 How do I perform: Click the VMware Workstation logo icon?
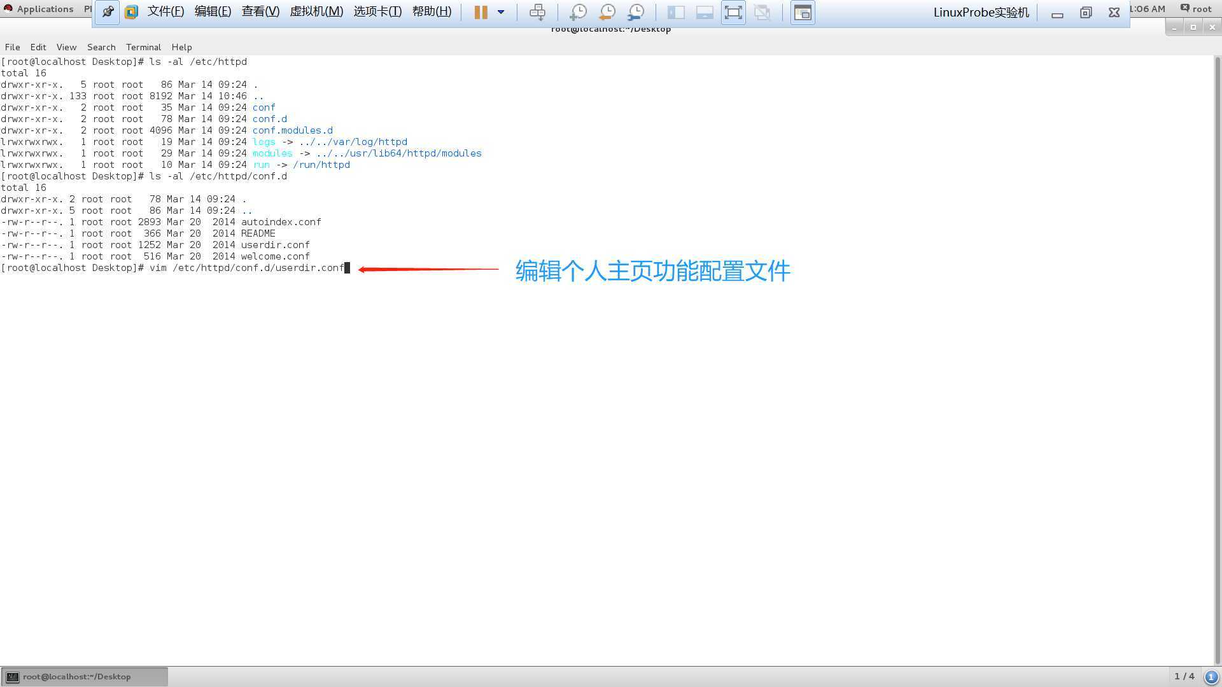[x=132, y=12]
